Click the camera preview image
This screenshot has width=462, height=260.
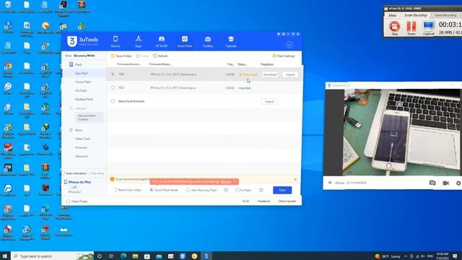point(402,132)
